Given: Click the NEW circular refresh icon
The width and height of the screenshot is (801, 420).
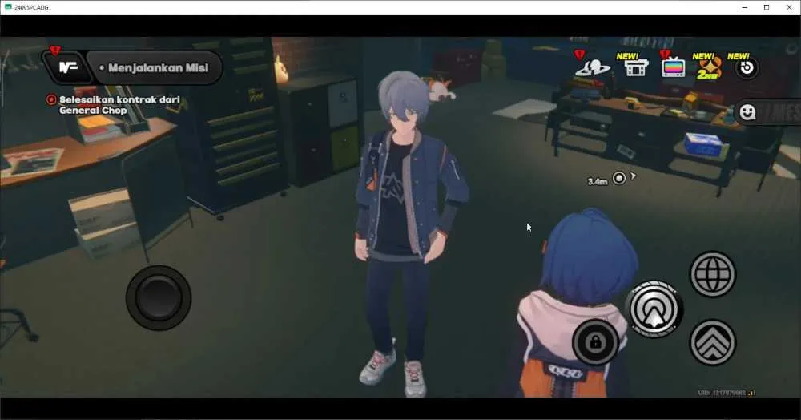Looking at the screenshot, I should coord(747,67).
